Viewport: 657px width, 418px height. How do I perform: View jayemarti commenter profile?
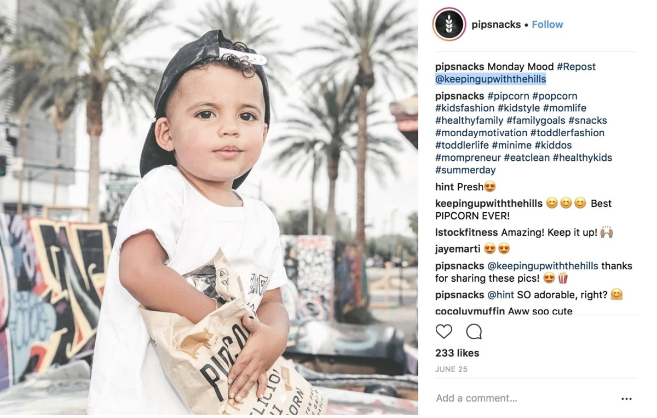[458, 249]
